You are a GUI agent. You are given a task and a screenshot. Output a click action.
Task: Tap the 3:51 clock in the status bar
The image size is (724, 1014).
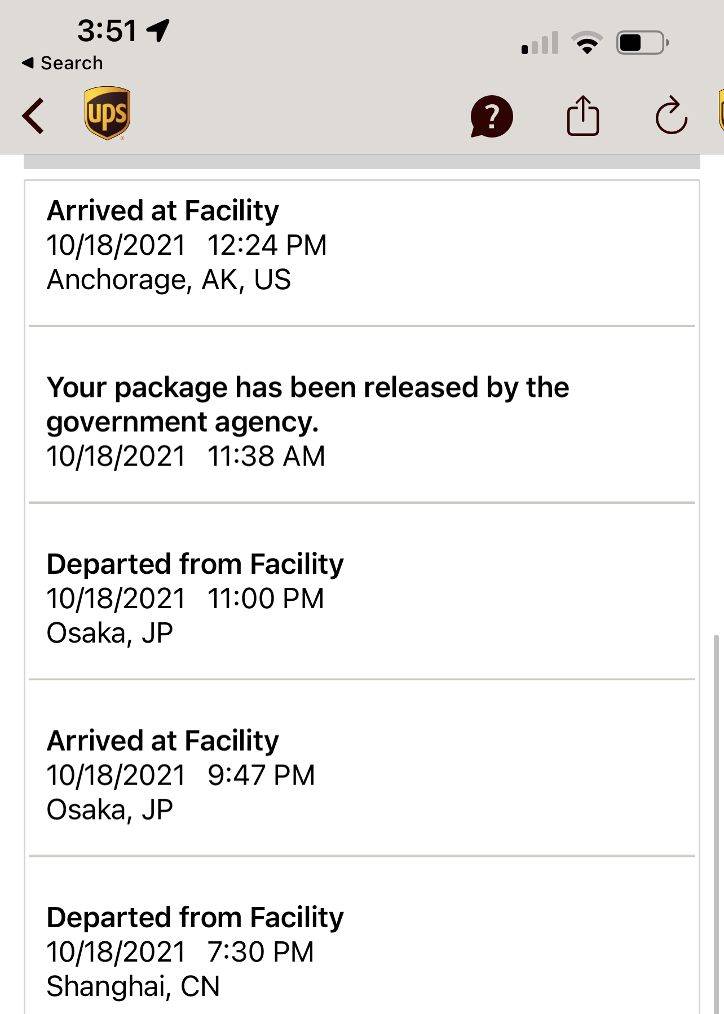[107, 30]
